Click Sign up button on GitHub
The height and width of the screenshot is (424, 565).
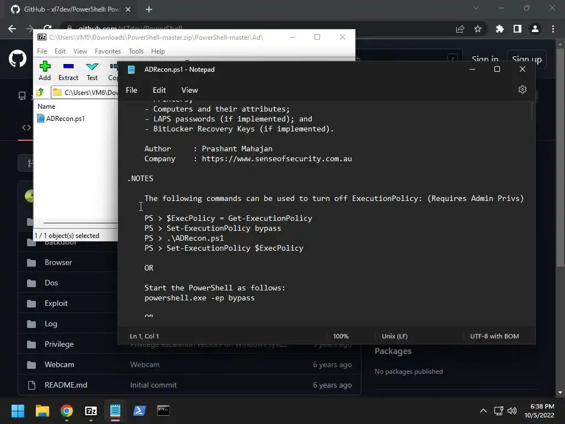click(526, 59)
